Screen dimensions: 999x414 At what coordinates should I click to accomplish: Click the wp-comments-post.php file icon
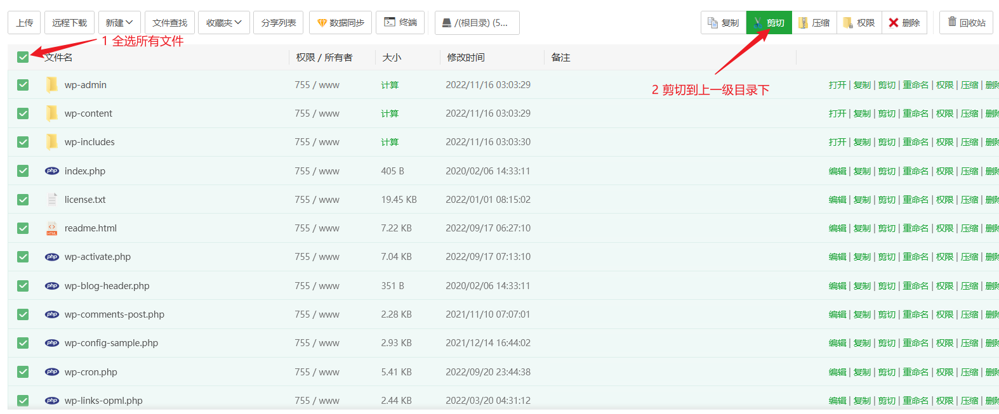coord(52,314)
